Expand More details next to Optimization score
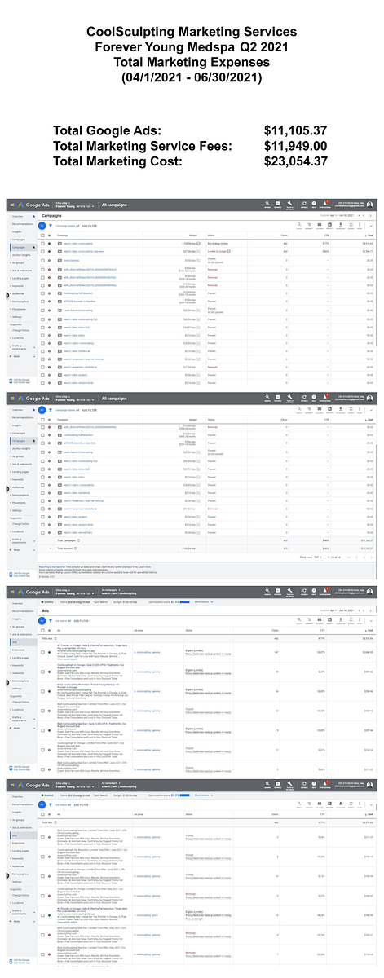This screenshot has width=384, height=978. (204, 602)
